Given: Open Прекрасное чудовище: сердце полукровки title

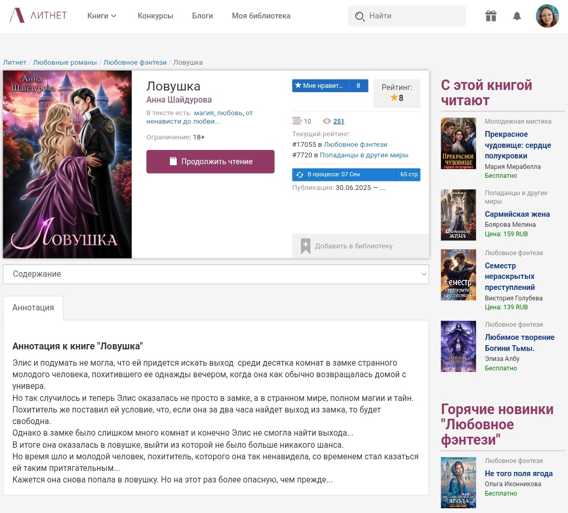Looking at the screenshot, I should click(x=518, y=145).
